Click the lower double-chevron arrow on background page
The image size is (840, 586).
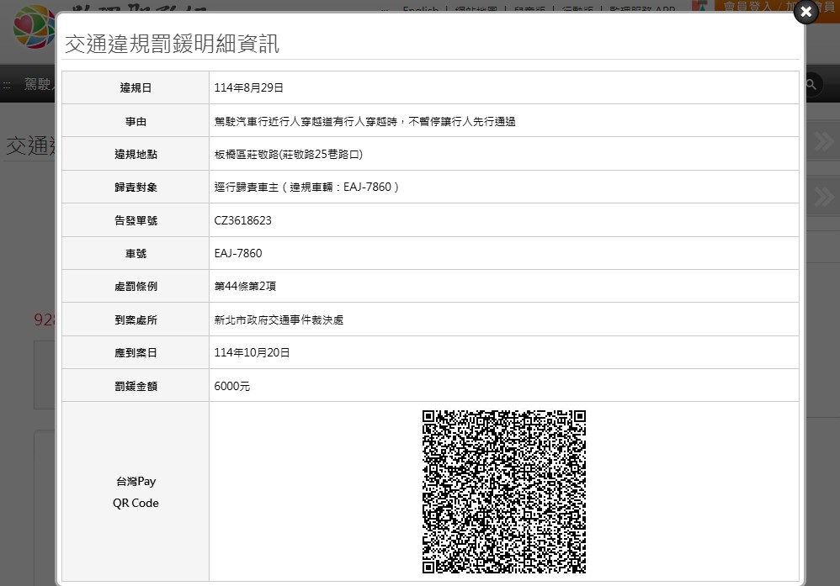click(823, 197)
